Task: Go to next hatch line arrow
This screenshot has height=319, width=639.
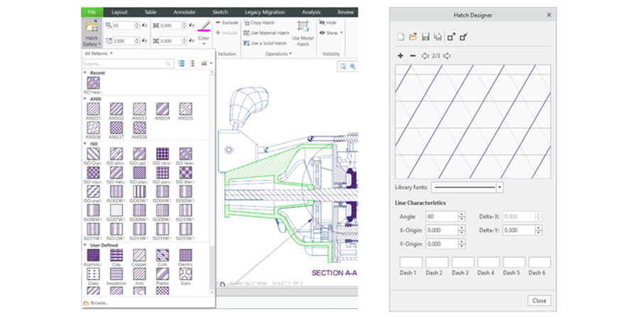Action: pos(447,55)
